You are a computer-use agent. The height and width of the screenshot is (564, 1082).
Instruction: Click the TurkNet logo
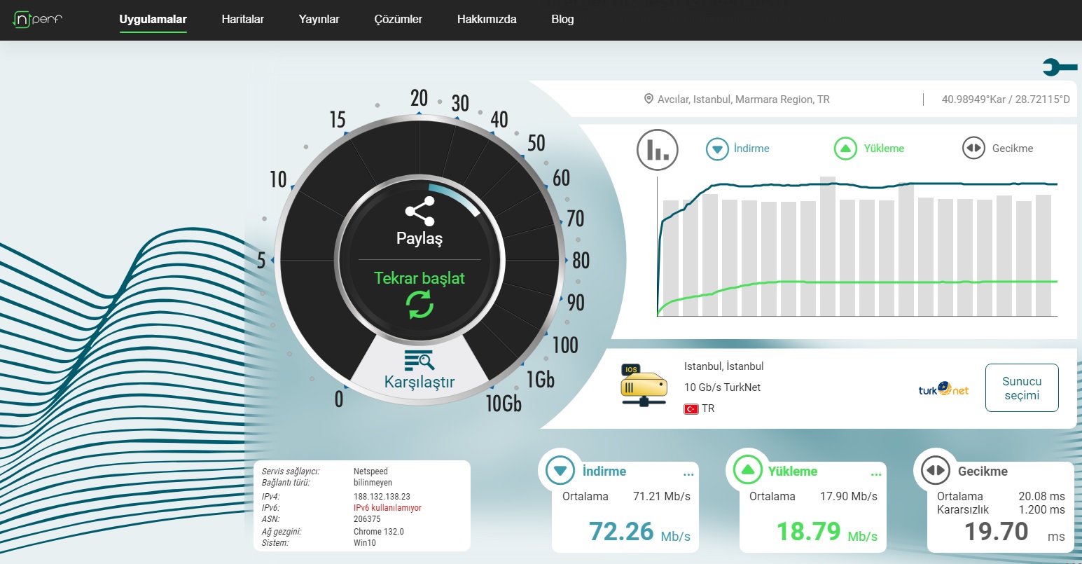[x=943, y=388]
